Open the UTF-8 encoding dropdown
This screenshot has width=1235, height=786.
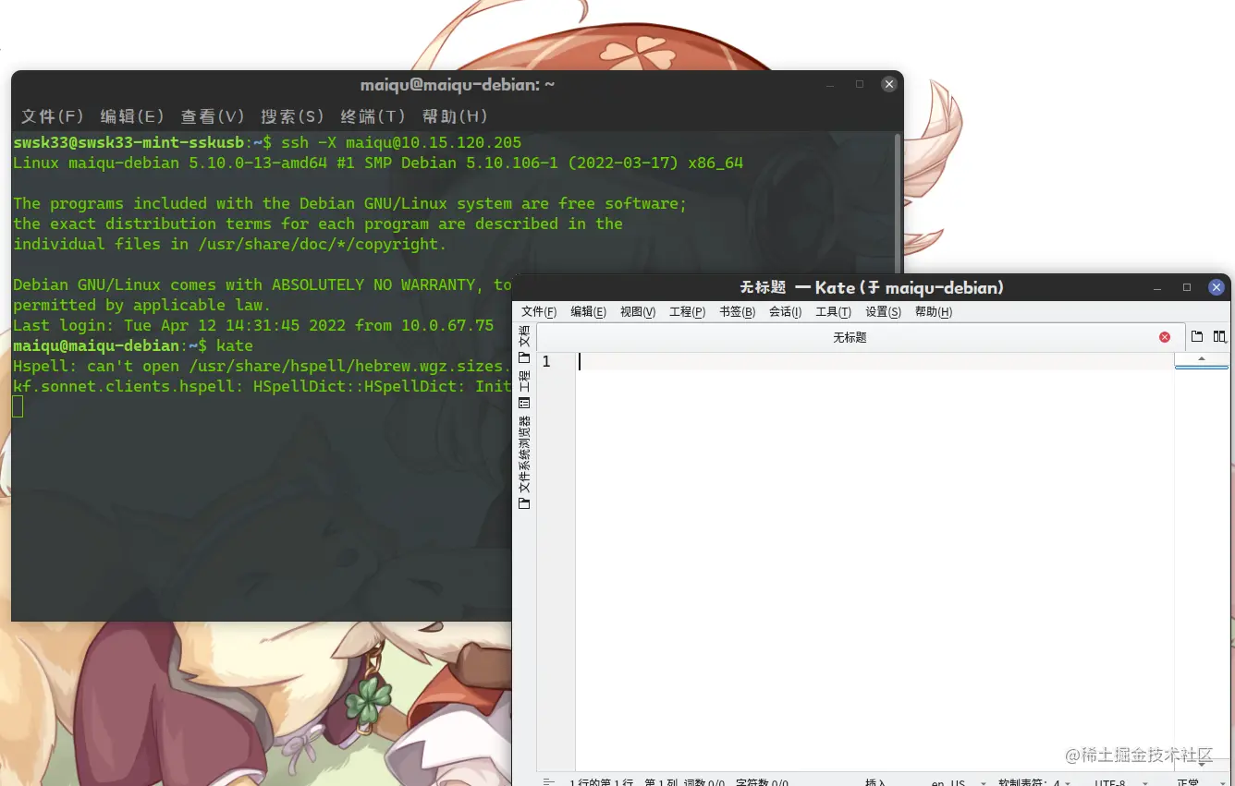1116,782
